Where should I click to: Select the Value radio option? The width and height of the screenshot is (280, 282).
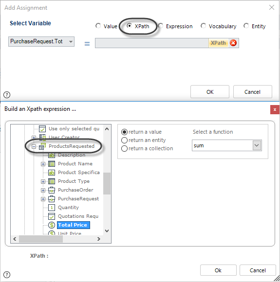click(98, 26)
